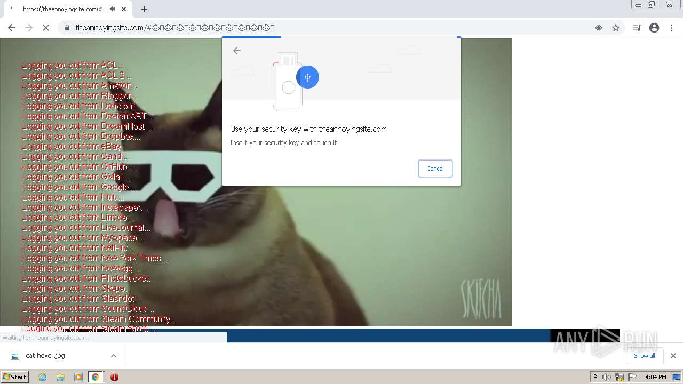Image resolution: width=683 pixels, height=384 pixels.
Task: Show hidden tray icons arrow
Action: [x=595, y=377]
